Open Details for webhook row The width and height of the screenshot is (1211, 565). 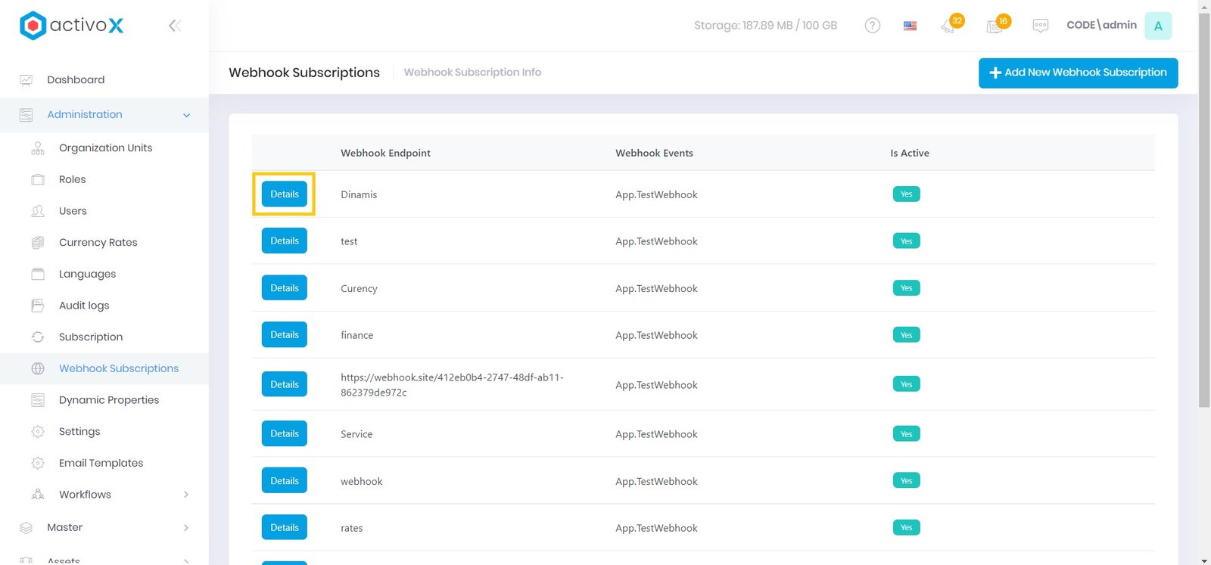click(x=285, y=481)
